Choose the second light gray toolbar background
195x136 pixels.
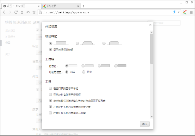pyautogui.click(x=83, y=66)
